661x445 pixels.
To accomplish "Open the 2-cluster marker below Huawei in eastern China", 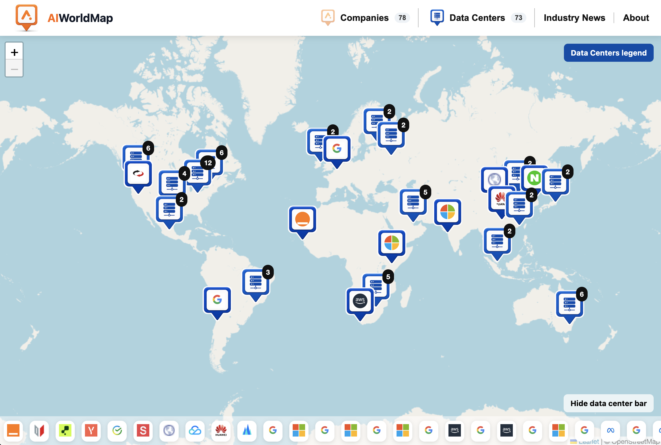I will pos(520,206).
